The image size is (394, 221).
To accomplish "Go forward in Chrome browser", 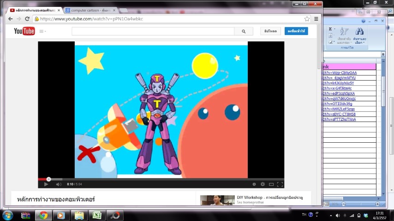I will pyautogui.click(x=18, y=19).
